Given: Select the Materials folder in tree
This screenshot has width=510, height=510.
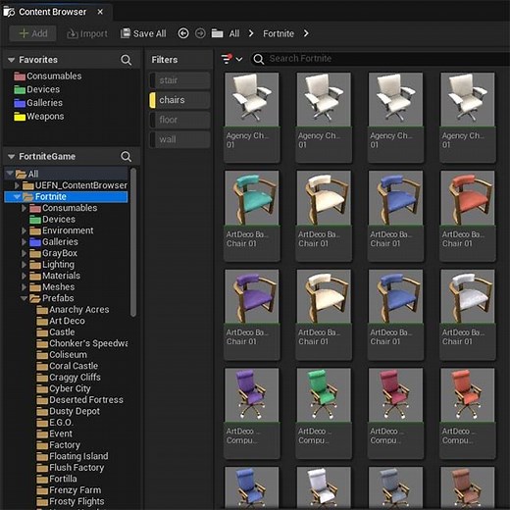Looking at the screenshot, I should pos(55,276).
